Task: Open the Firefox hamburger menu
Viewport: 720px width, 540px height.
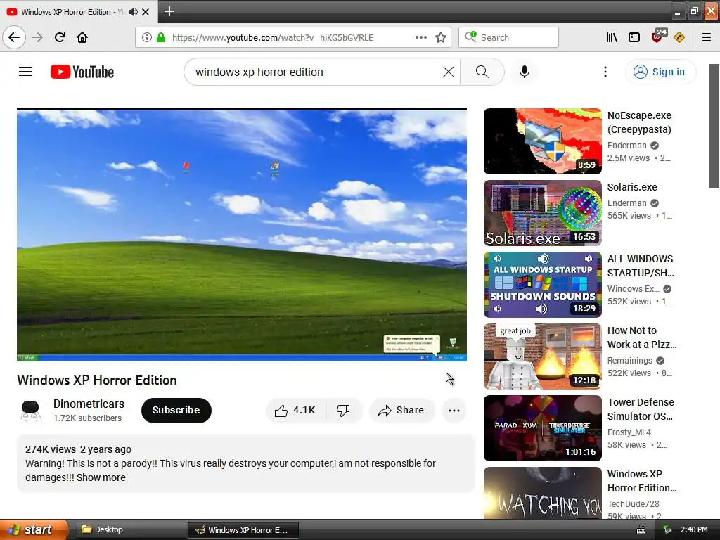Action: click(x=707, y=37)
